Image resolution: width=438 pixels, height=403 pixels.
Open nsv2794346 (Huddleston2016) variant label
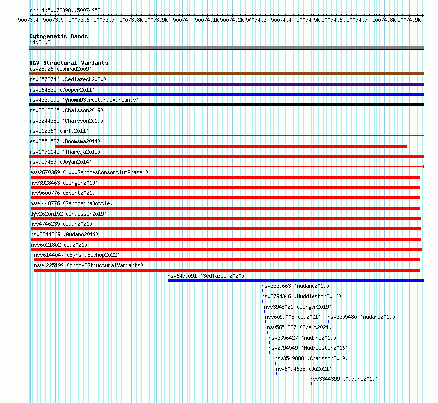(x=301, y=296)
